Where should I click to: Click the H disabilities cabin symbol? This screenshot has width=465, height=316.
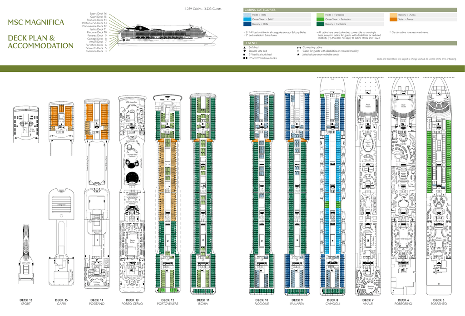pos(298,51)
